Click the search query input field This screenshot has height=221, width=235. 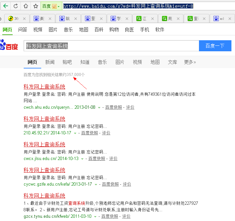pos(111,46)
